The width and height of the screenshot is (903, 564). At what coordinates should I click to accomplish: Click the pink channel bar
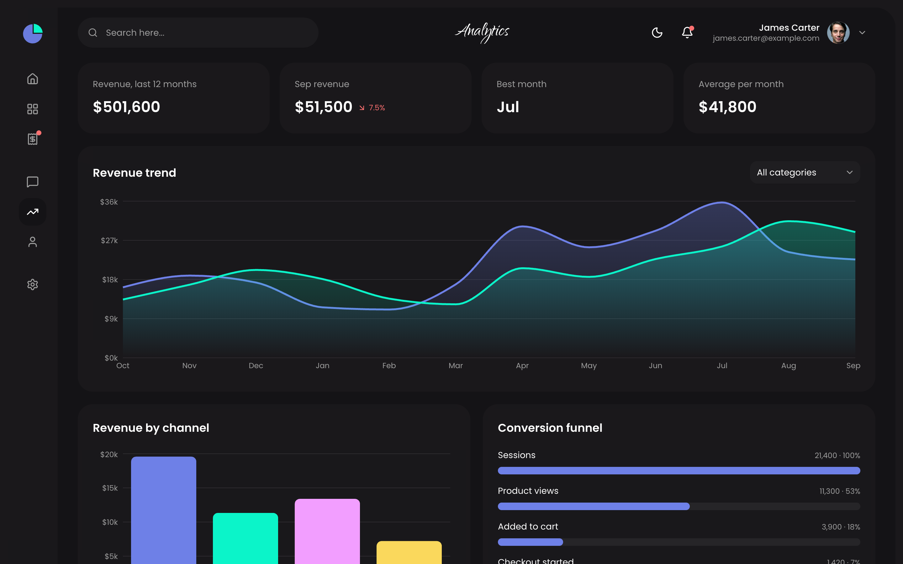327,531
